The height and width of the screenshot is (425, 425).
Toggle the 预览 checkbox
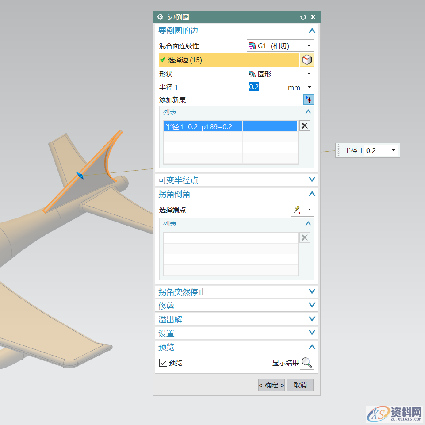[x=163, y=363]
